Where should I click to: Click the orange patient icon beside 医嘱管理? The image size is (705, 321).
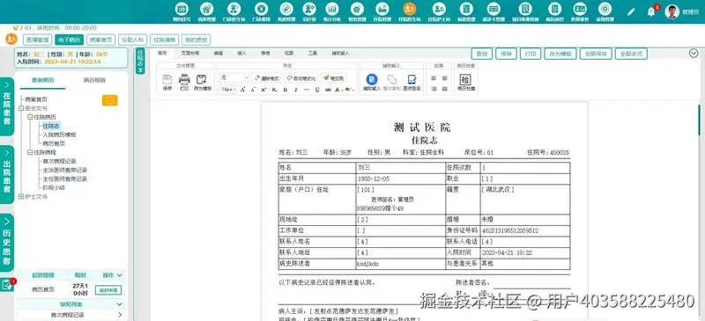tap(11, 39)
